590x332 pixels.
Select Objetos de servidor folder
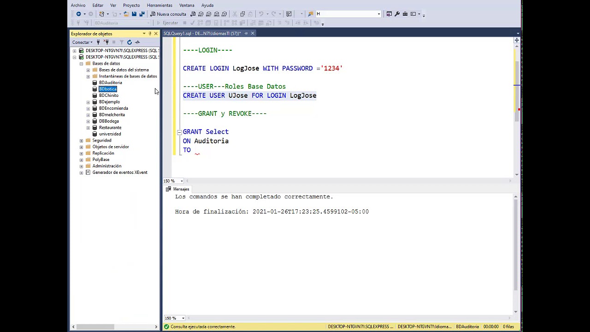[111, 147]
